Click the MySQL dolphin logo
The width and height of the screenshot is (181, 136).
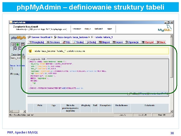coord(165,28)
